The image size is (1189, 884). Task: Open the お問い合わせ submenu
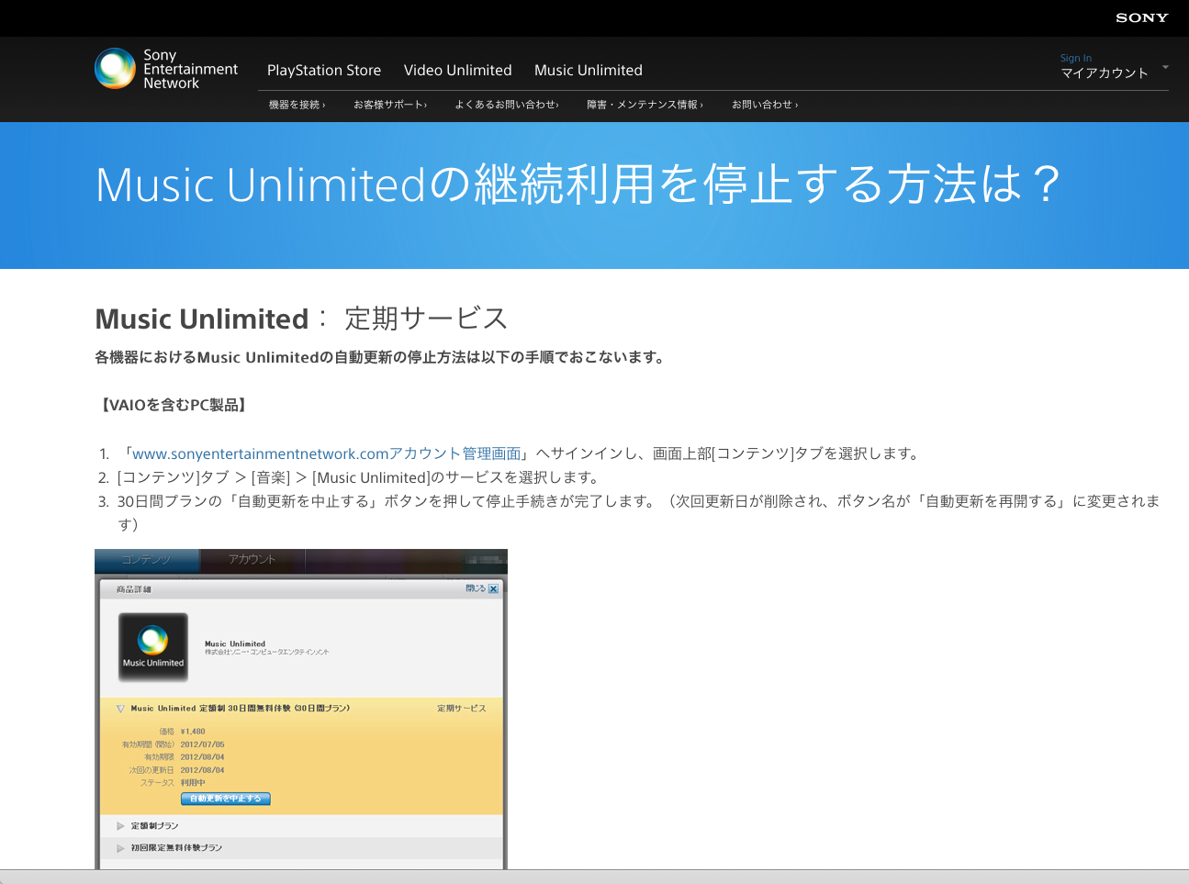[765, 105]
